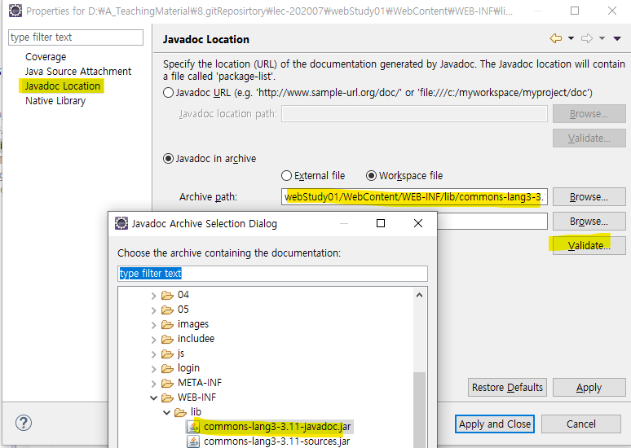Select the WEB-INF folder icon
631x448 pixels.
pyautogui.click(x=167, y=397)
